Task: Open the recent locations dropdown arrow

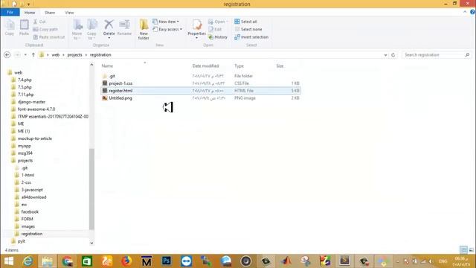Action: point(25,55)
